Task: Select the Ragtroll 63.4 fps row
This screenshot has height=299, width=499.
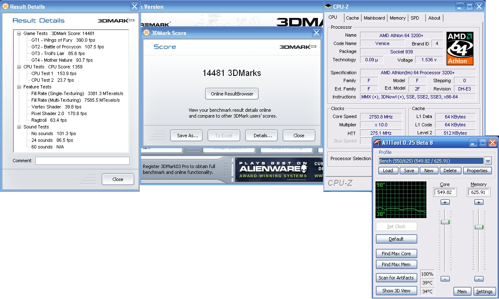Action: 49,120
